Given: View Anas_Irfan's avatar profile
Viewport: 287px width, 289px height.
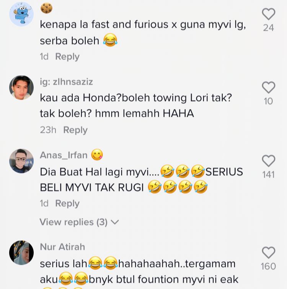Looking at the screenshot, I should click(x=21, y=161).
